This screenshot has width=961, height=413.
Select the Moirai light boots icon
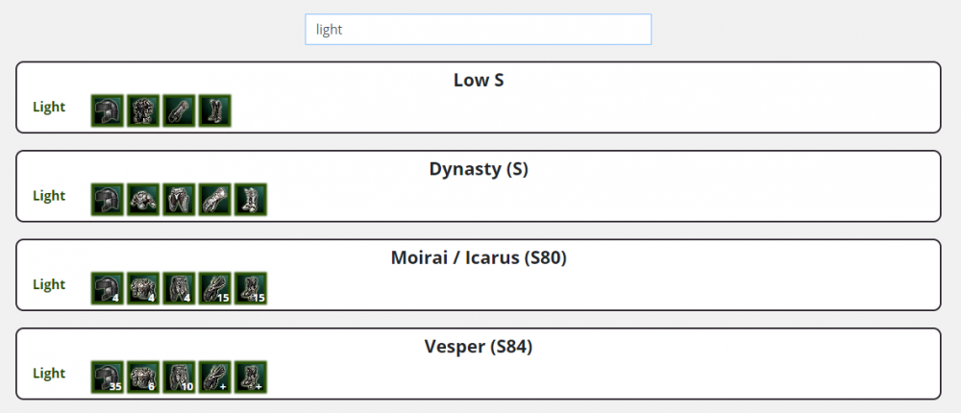(x=250, y=288)
